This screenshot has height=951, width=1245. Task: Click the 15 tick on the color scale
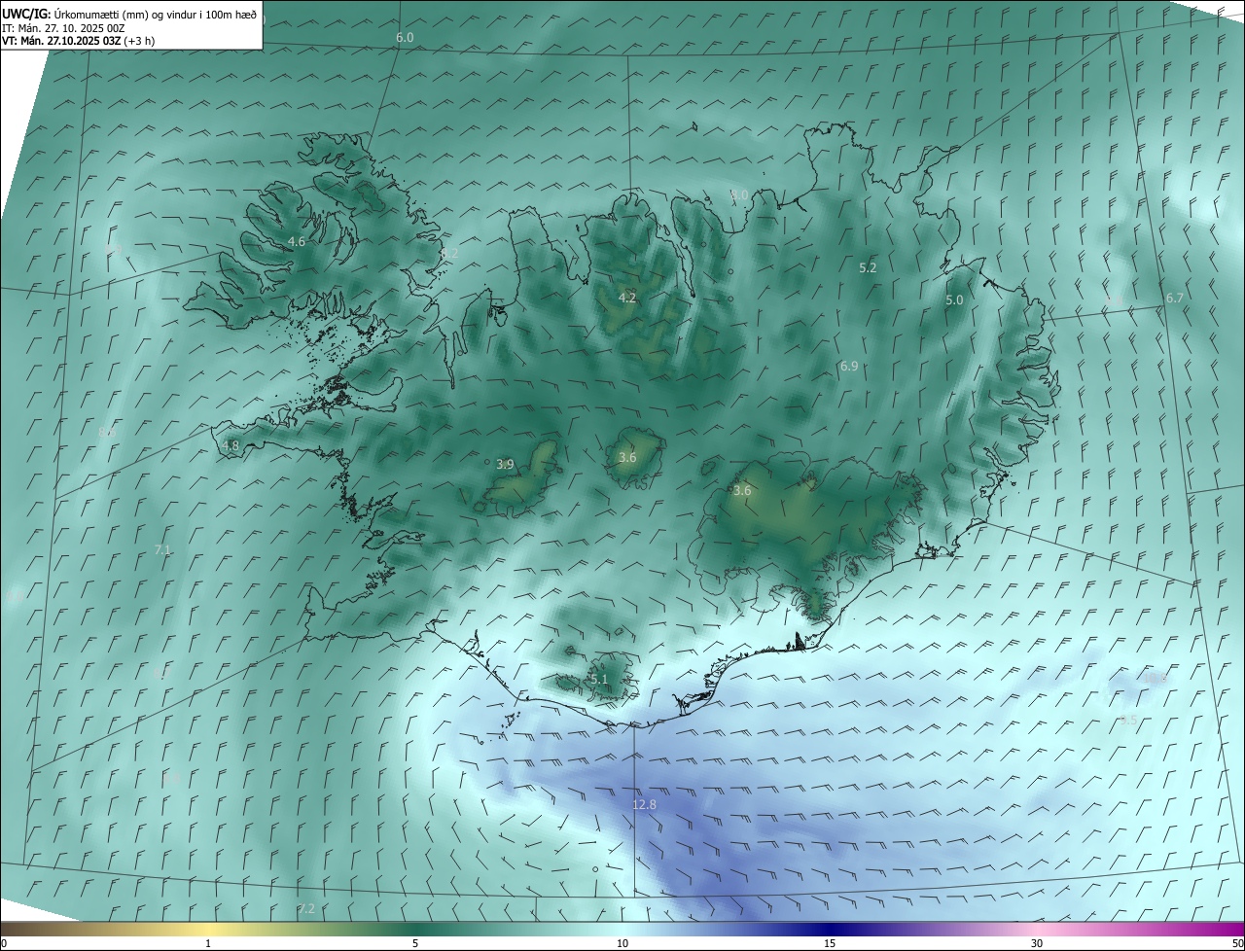tap(830, 943)
